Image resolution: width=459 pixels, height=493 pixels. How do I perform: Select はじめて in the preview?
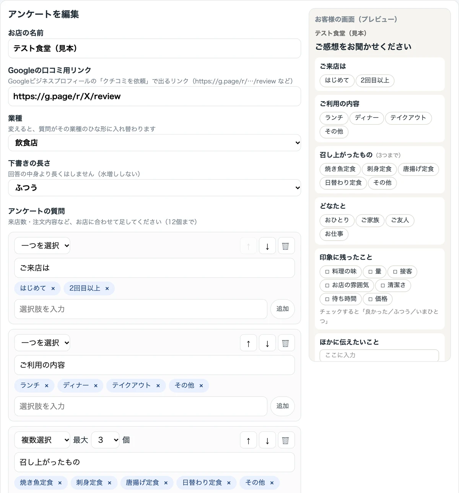point(337,80)
